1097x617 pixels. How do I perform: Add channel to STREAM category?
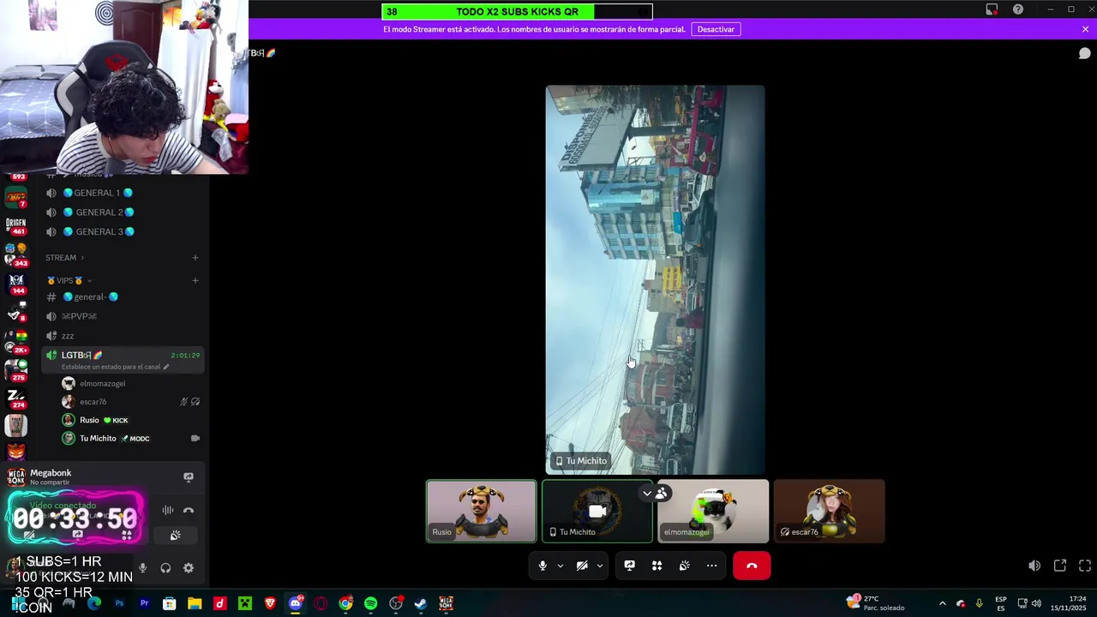coord(195,257)
